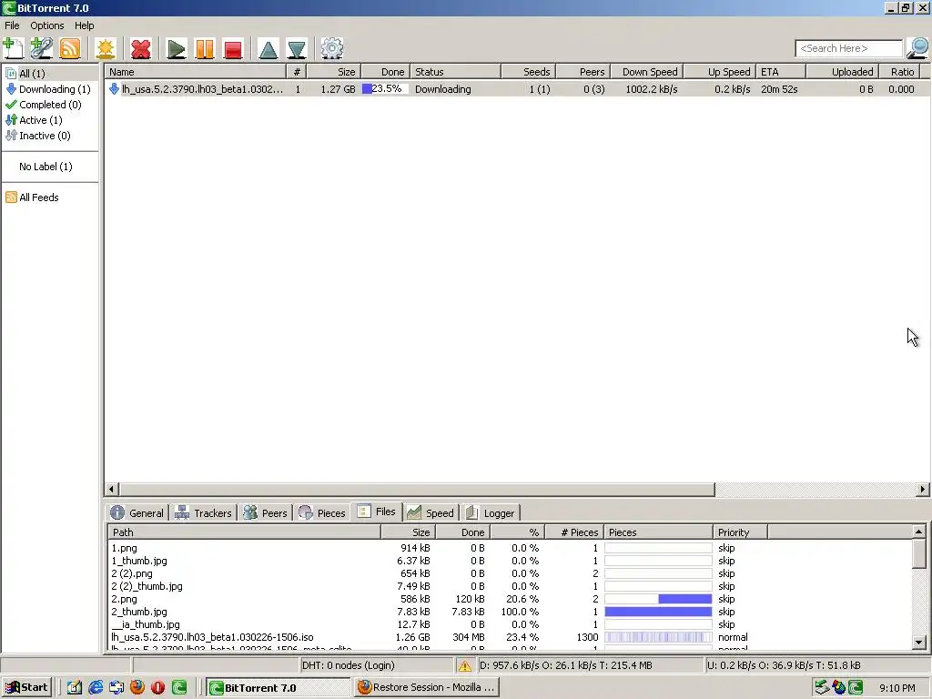Click the orange Pause torrent button

click(205, 48)
